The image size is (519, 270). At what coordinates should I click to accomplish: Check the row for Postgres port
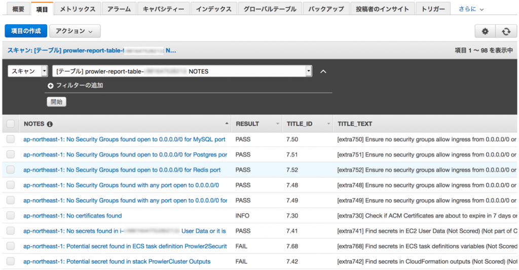(x=11, y=154)
